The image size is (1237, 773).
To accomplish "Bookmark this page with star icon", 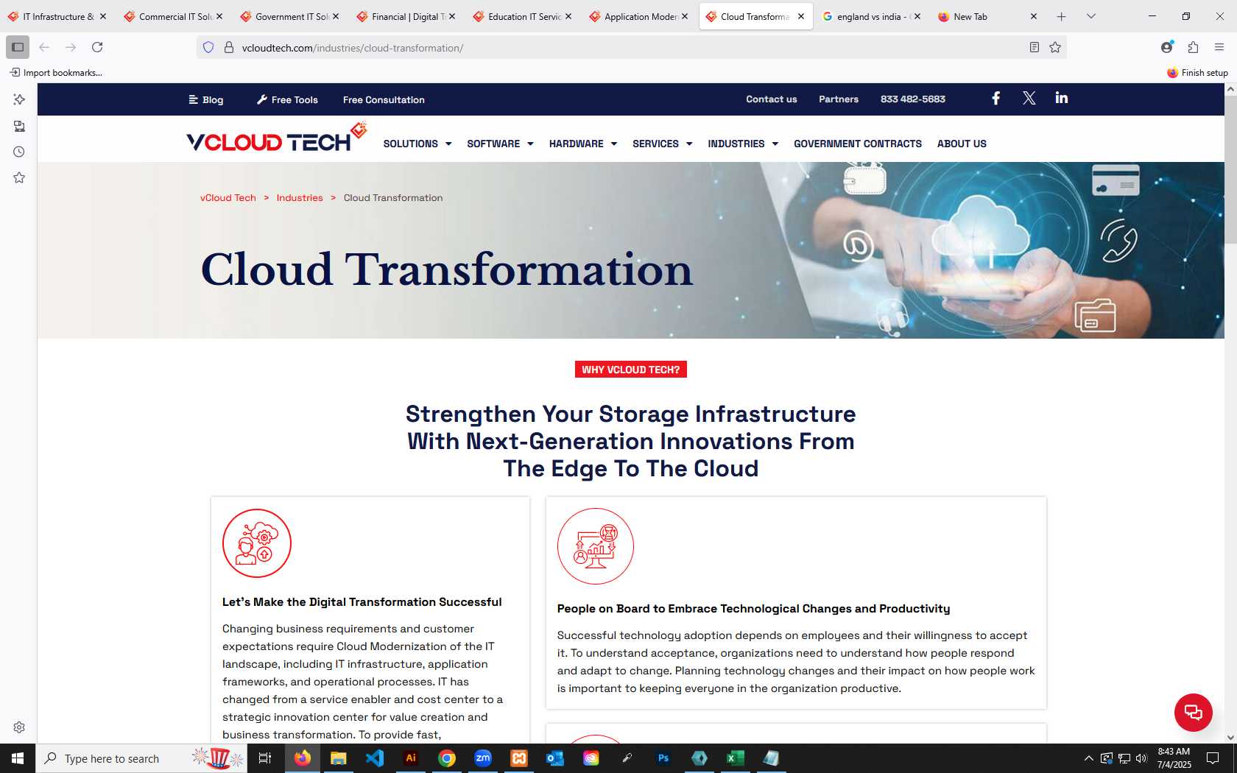I will click(1055, 47).
